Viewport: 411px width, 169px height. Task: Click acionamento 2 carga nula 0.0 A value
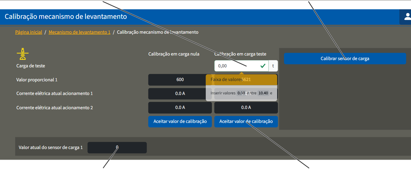click(x=180, y=108)
